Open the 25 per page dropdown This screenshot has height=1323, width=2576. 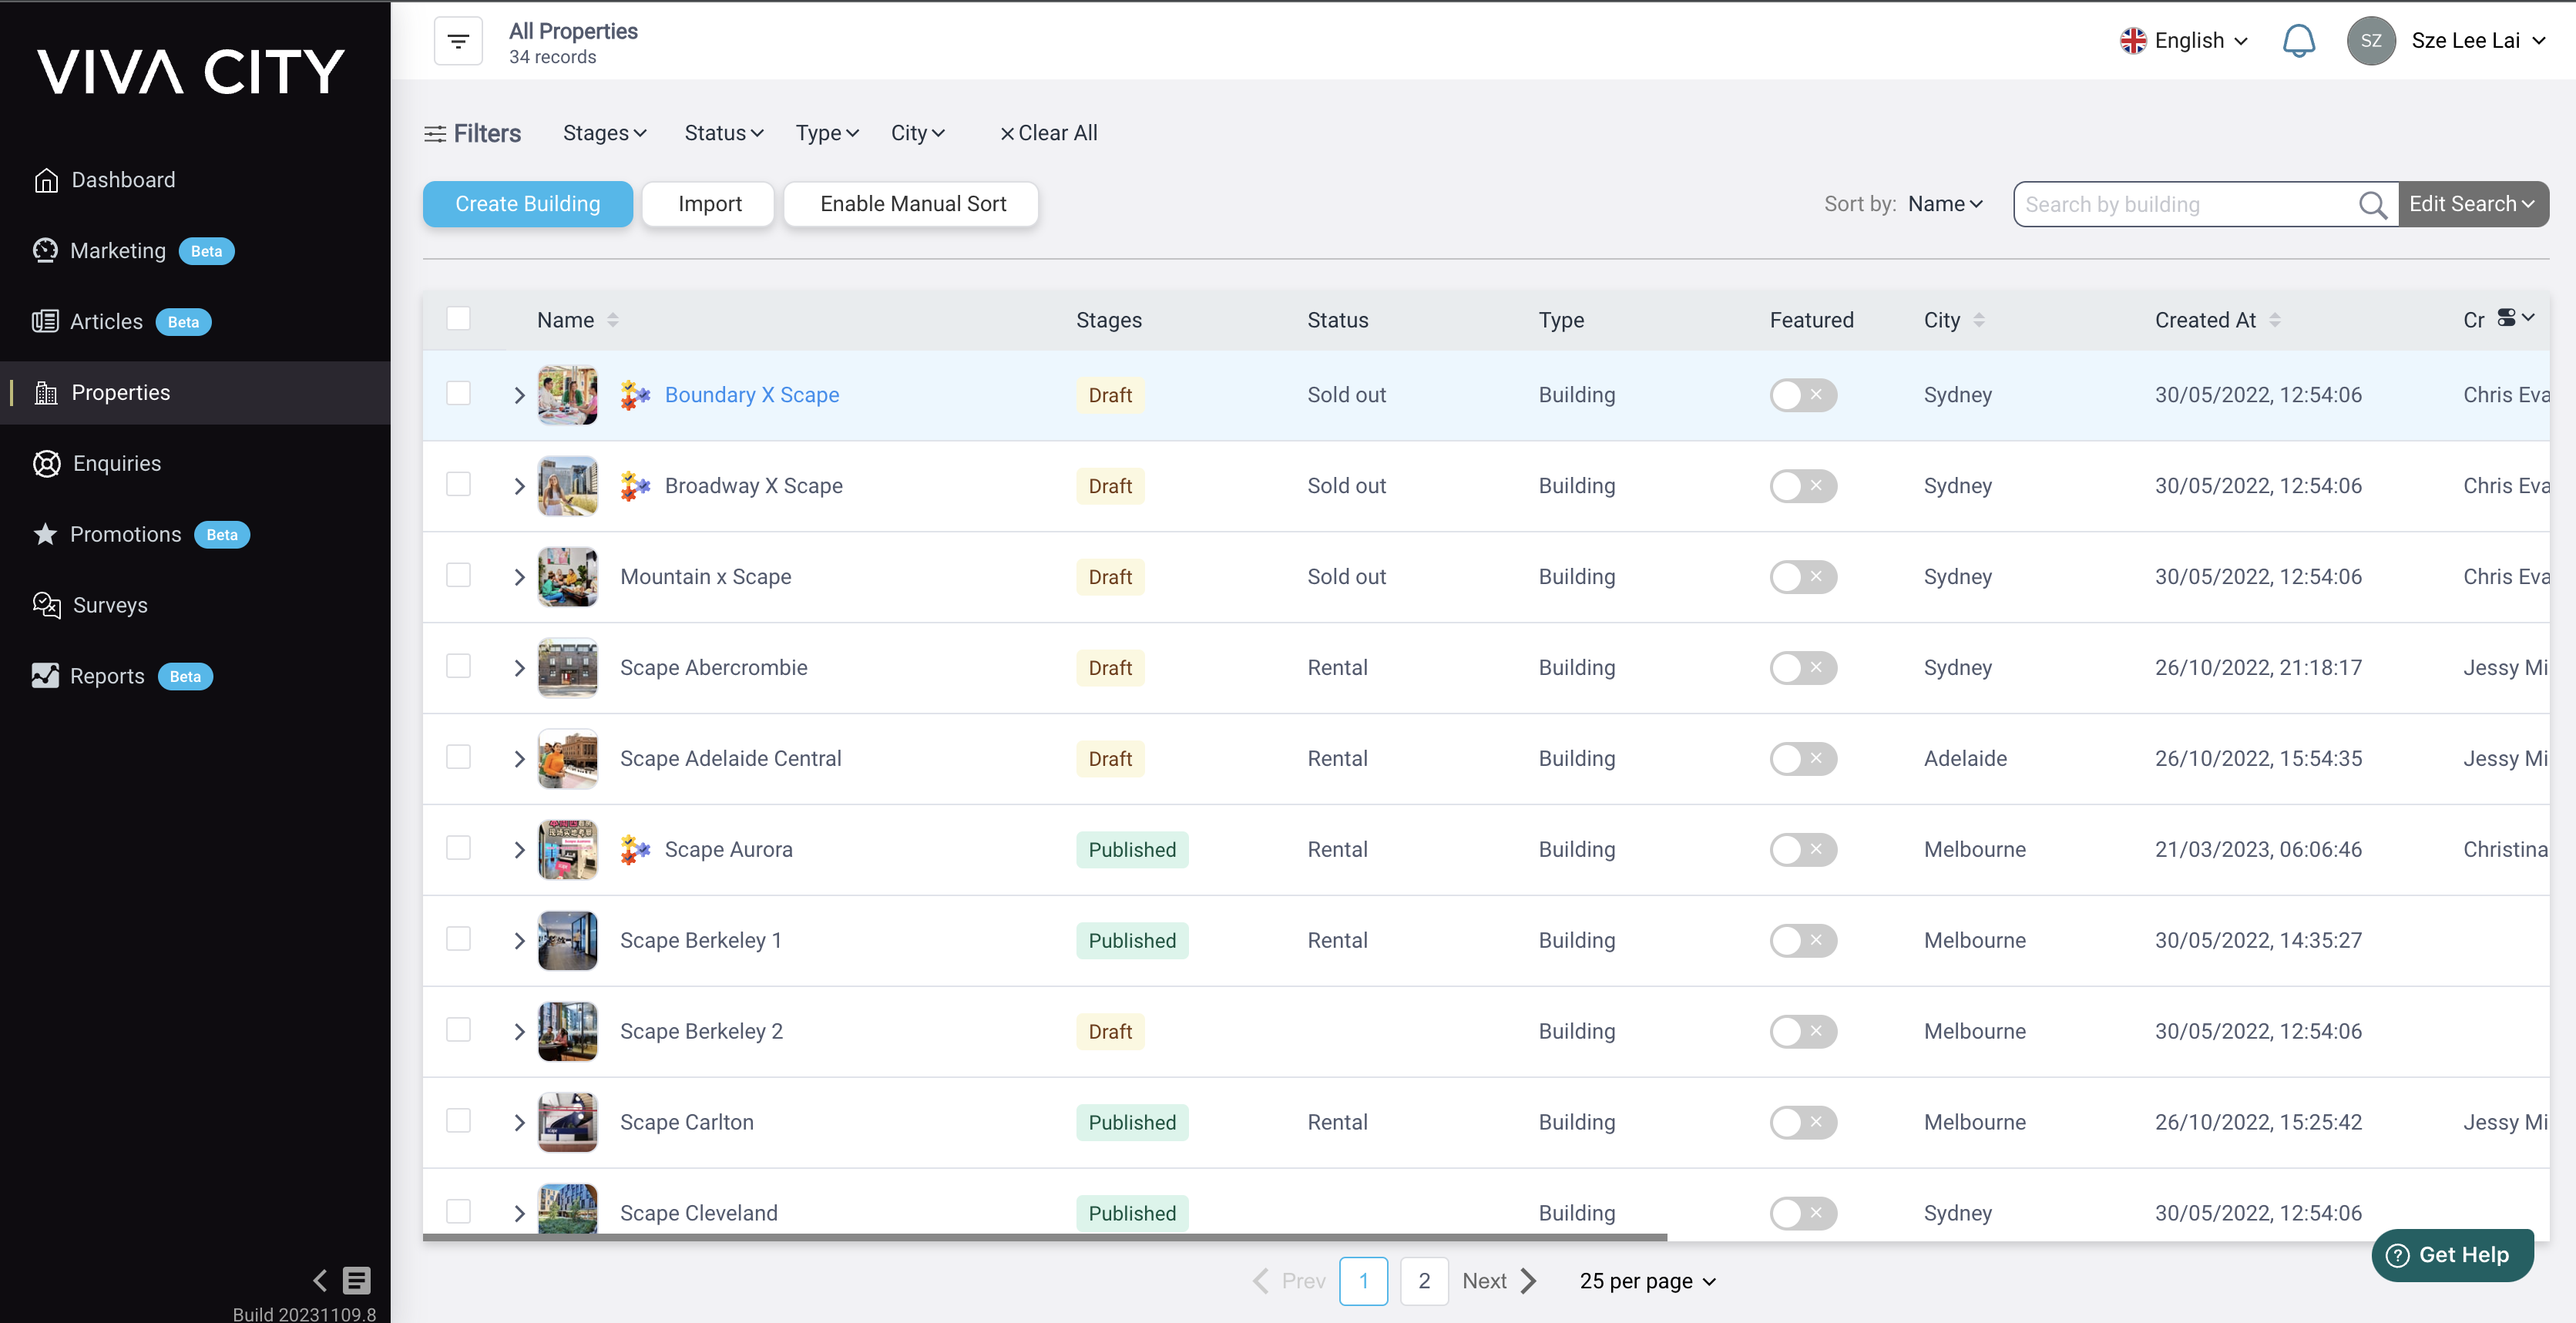[1647, 1281]
